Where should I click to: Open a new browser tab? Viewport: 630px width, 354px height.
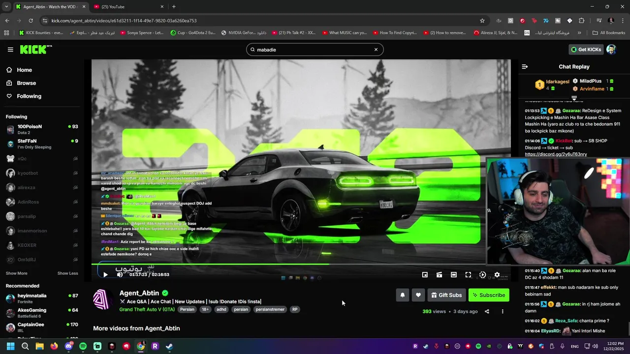coord(174,7)
